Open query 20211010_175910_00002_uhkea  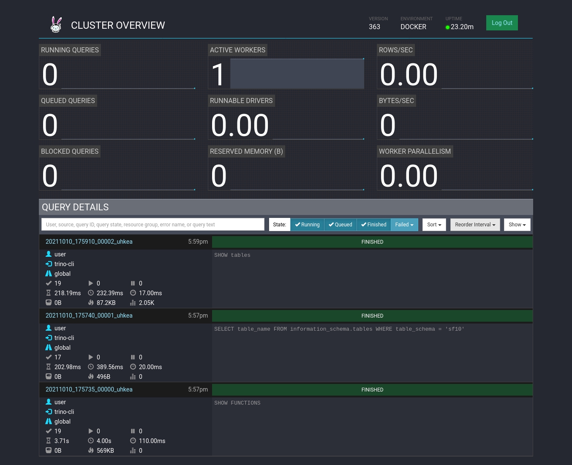tap(89, 242)
